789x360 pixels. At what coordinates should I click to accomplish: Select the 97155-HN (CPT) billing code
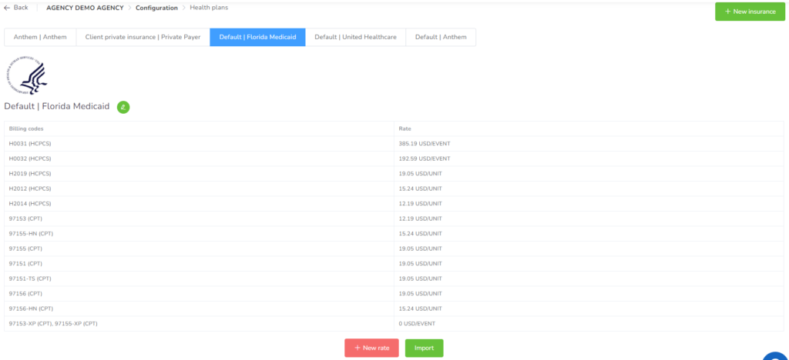31,234
